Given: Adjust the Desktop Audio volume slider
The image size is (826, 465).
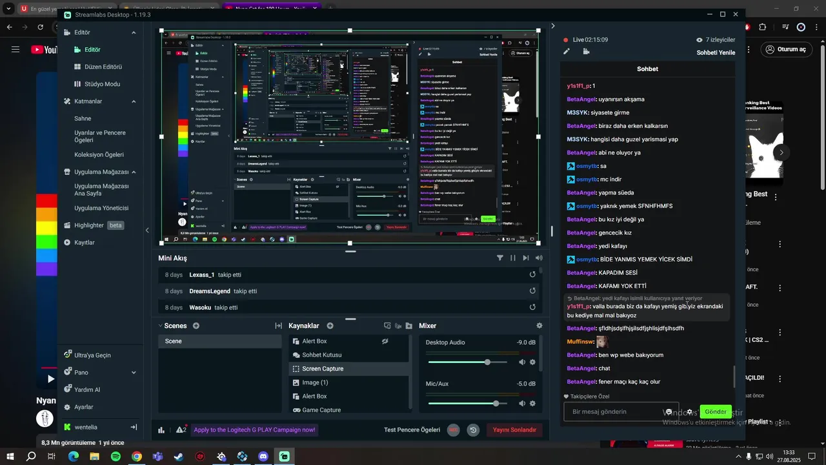Looking at the screenshot, I should pyautogui.click(x=487, y=362).
